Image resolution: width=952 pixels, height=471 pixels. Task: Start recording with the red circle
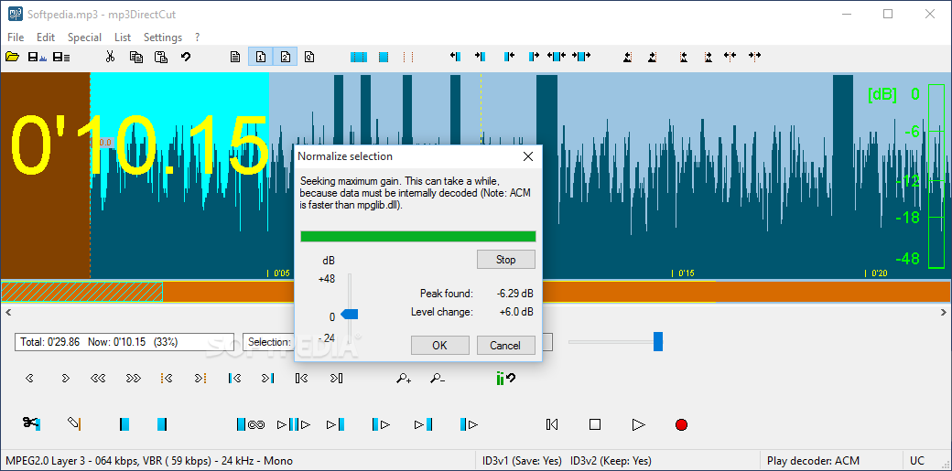pyautogui.click(x=681, y=424)
